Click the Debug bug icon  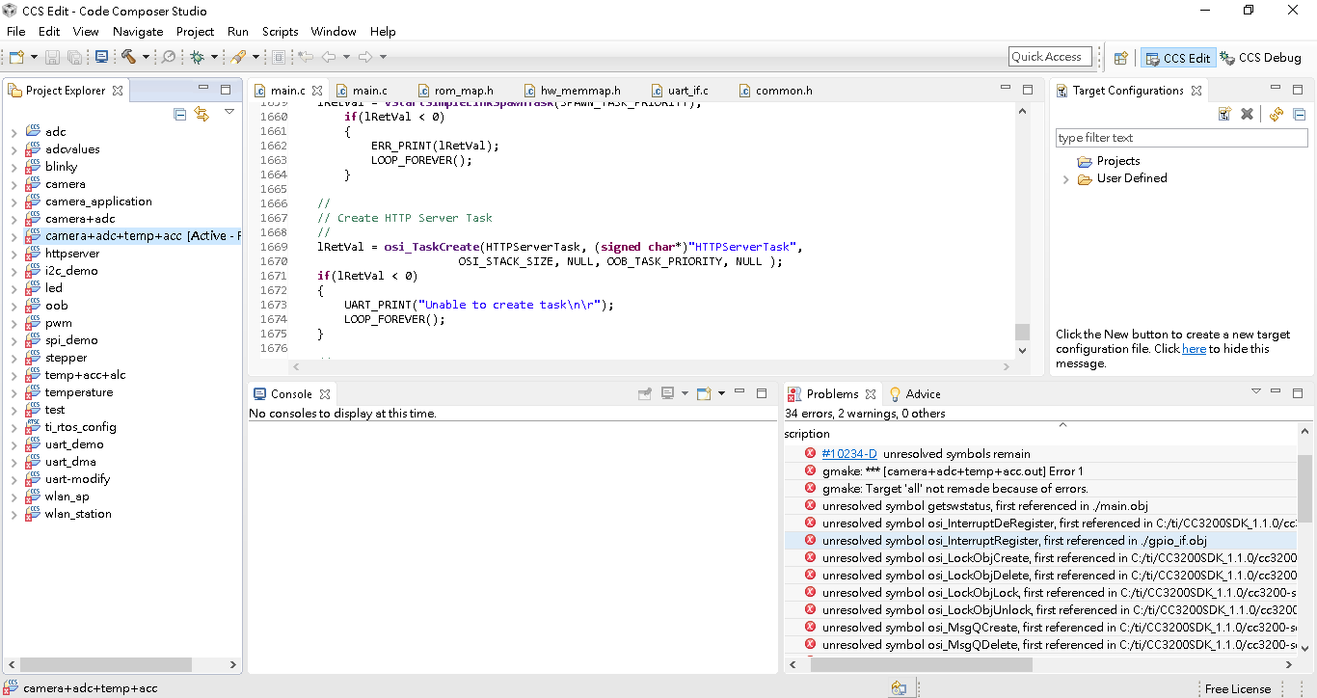[198, 58]
